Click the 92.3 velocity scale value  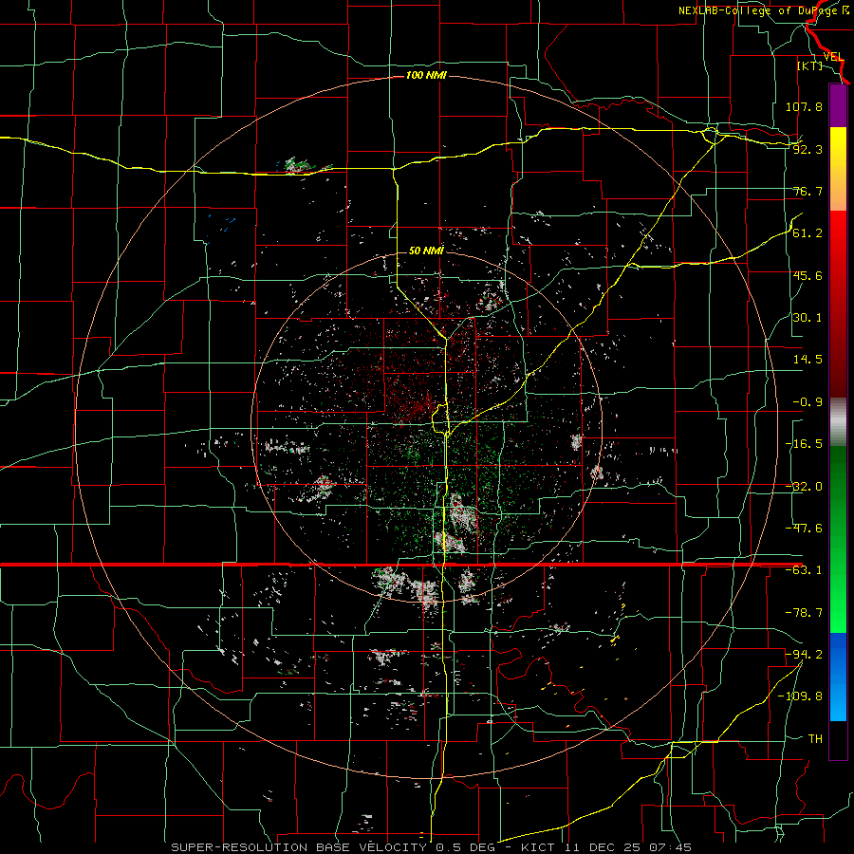tap(808, 149)
